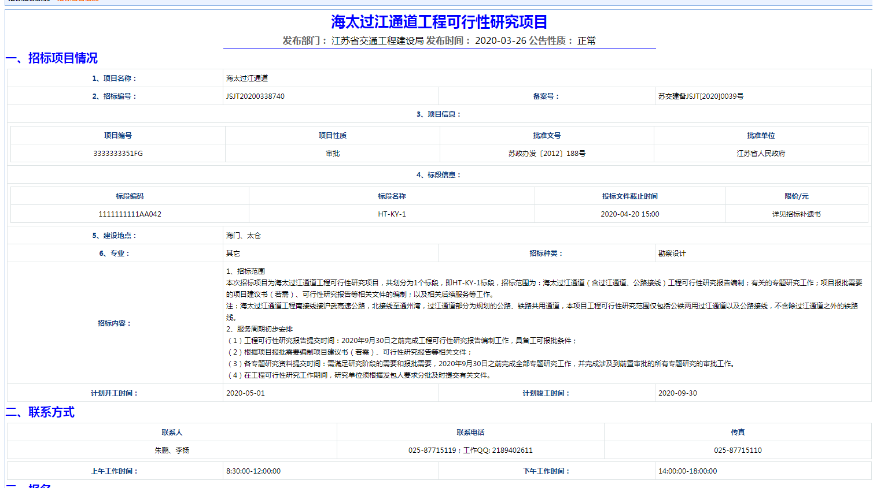Select the phone cell 025-87715119
The width and height of the screenshot is (873, 488).
click(470, 450)
